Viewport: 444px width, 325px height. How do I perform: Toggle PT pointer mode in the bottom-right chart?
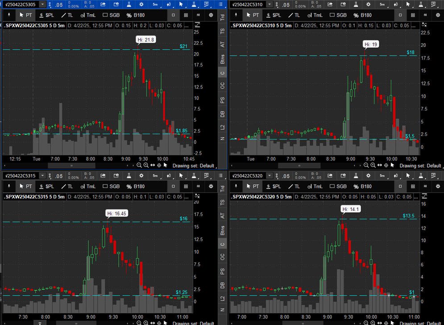253,186
